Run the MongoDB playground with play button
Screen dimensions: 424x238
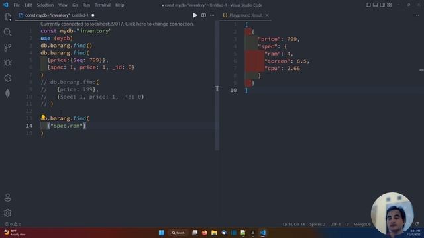(195, 15)
